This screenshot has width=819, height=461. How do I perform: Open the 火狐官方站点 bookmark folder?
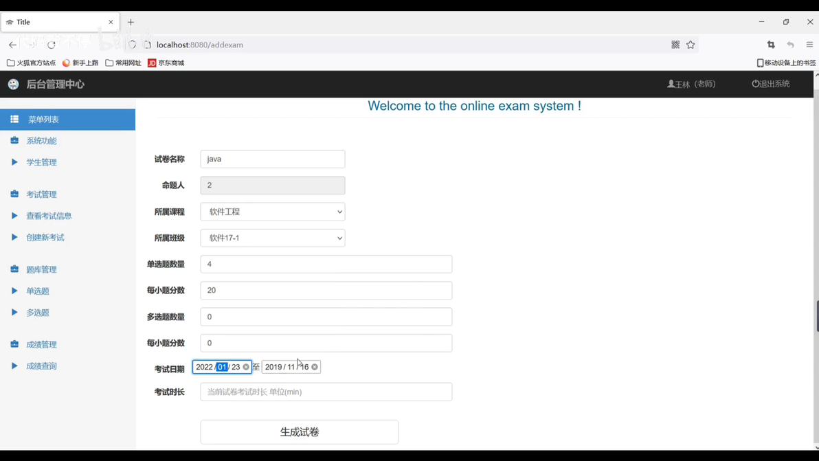[32, 63]
